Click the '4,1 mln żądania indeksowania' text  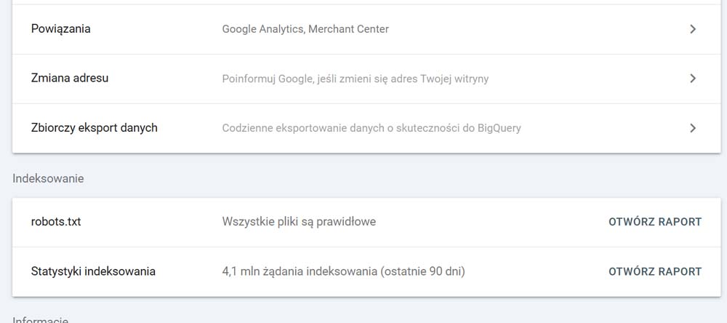[300, 271]
